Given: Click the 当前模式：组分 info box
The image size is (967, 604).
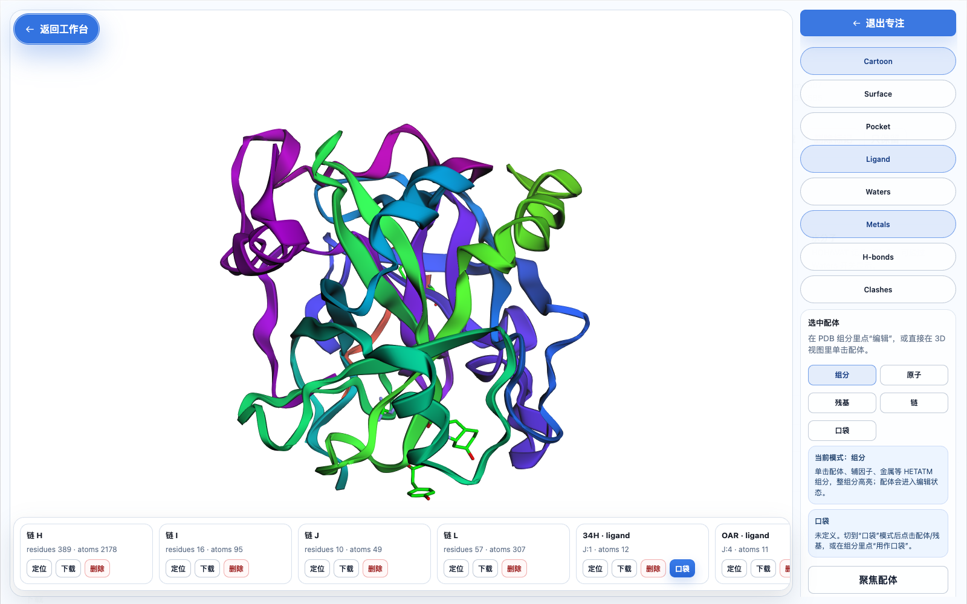Looking at the screenshot, I should (x=878, y=475).
